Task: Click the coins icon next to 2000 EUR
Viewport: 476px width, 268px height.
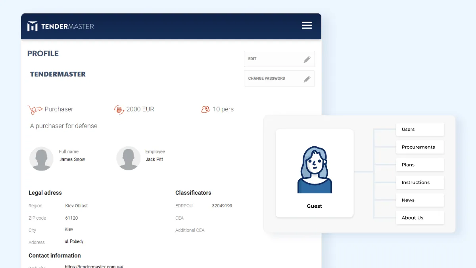Action: 119,109
